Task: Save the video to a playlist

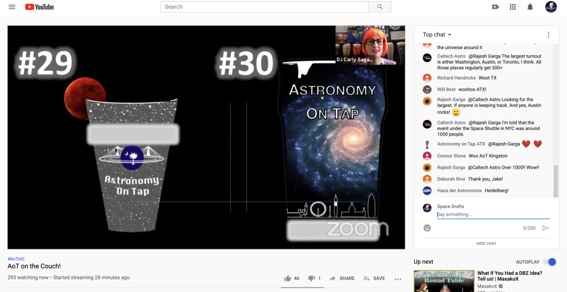Action: (x=374, y=278)
